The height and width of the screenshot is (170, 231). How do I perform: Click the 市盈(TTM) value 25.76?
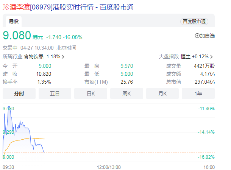click(x=127, y=82)
